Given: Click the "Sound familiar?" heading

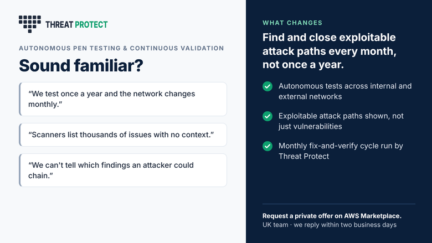Looking at the screenshot, I should [81, 65].
